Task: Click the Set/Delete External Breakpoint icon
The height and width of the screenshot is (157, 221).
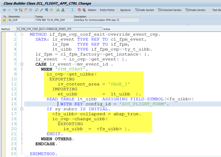Action: [84, 10]
